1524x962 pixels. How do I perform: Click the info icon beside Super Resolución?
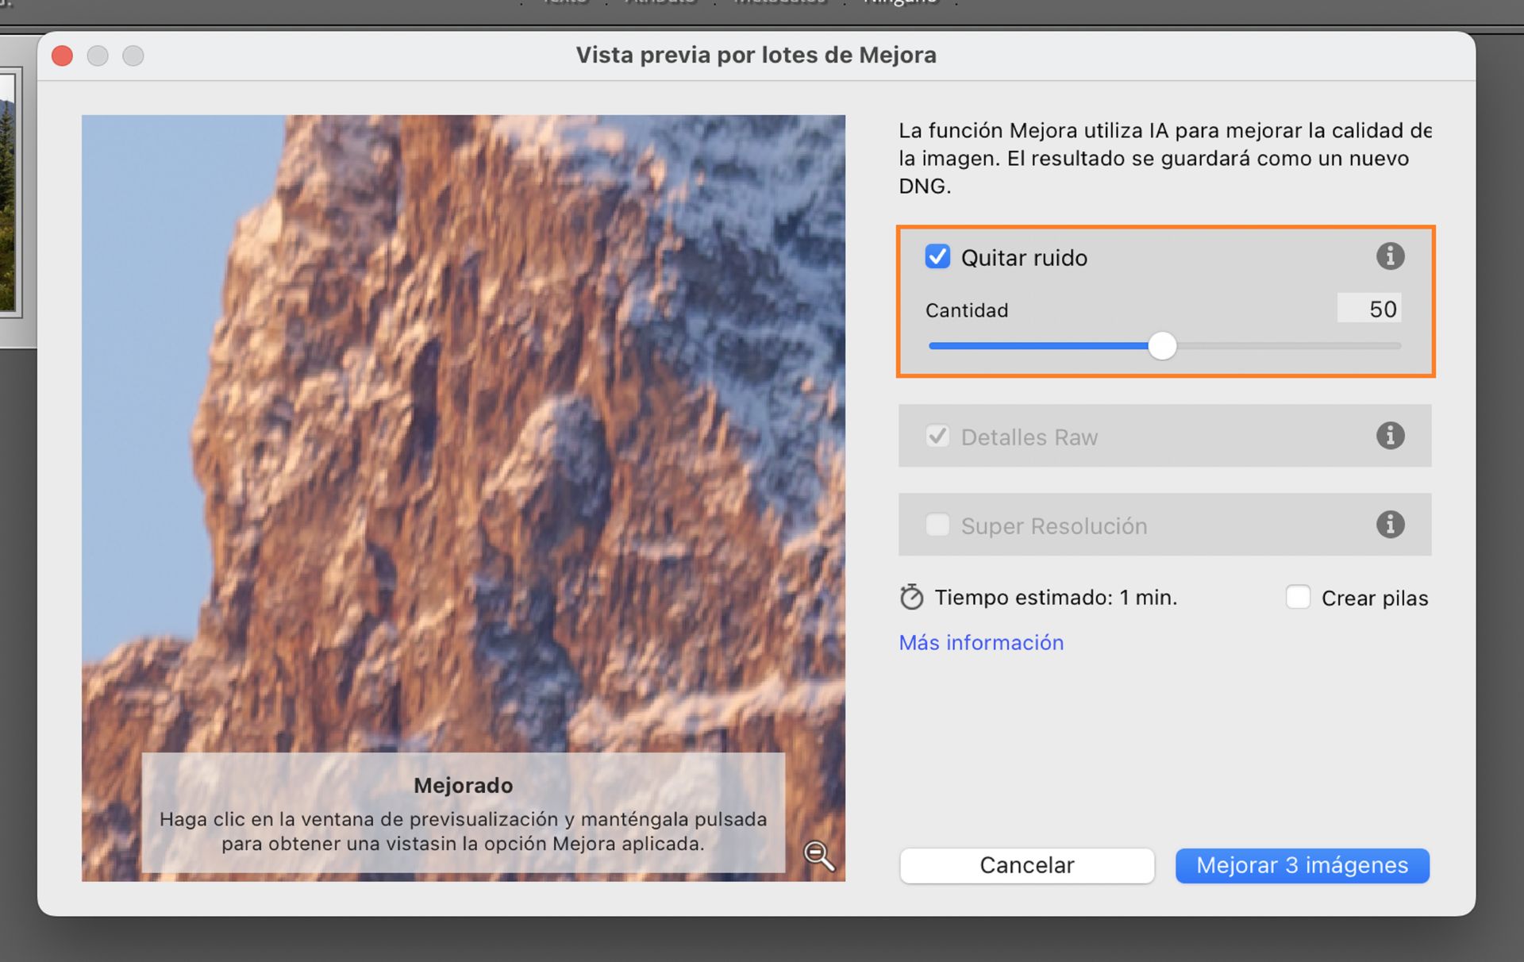tap(1390, 524)
